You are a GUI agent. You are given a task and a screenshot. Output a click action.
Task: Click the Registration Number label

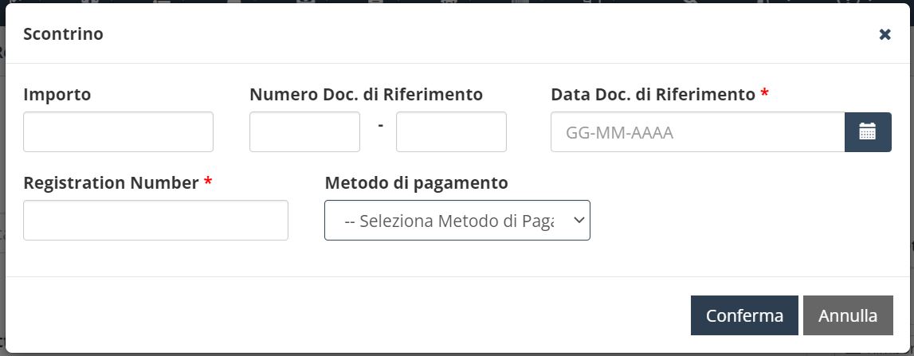tap(112, 183)
